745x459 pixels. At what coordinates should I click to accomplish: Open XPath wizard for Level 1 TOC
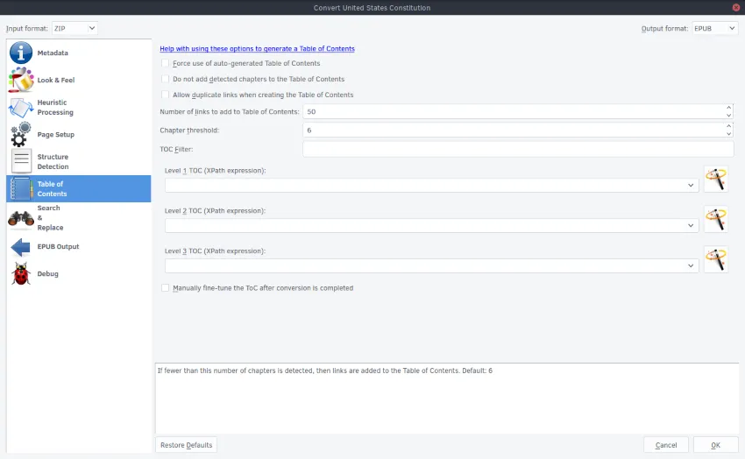[716, 179]
